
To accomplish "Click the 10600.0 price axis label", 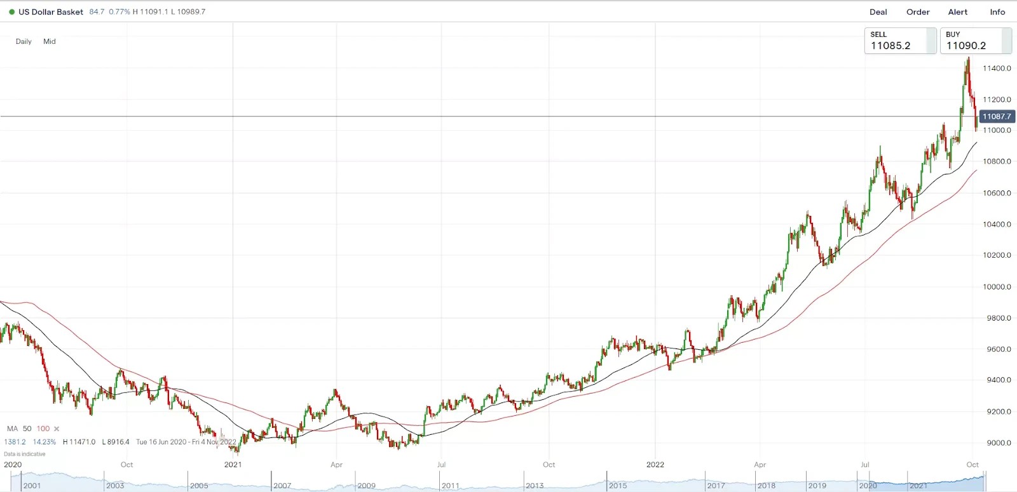I will [997, 193].
